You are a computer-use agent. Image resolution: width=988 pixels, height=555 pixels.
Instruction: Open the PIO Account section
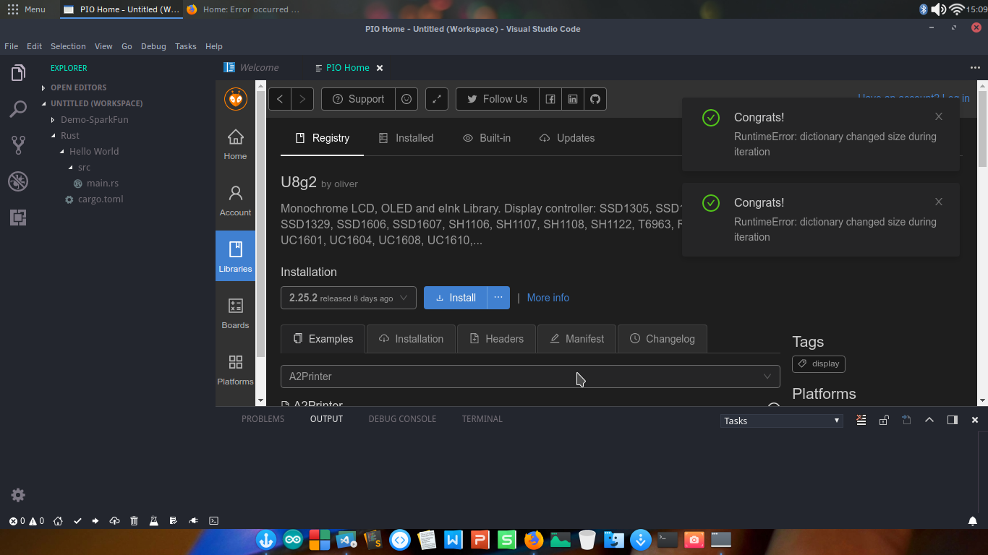[x=235, y=202]
